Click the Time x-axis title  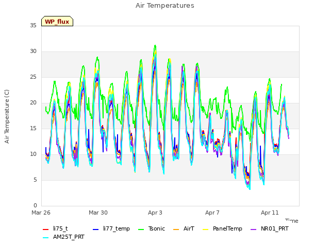point(292,221)
